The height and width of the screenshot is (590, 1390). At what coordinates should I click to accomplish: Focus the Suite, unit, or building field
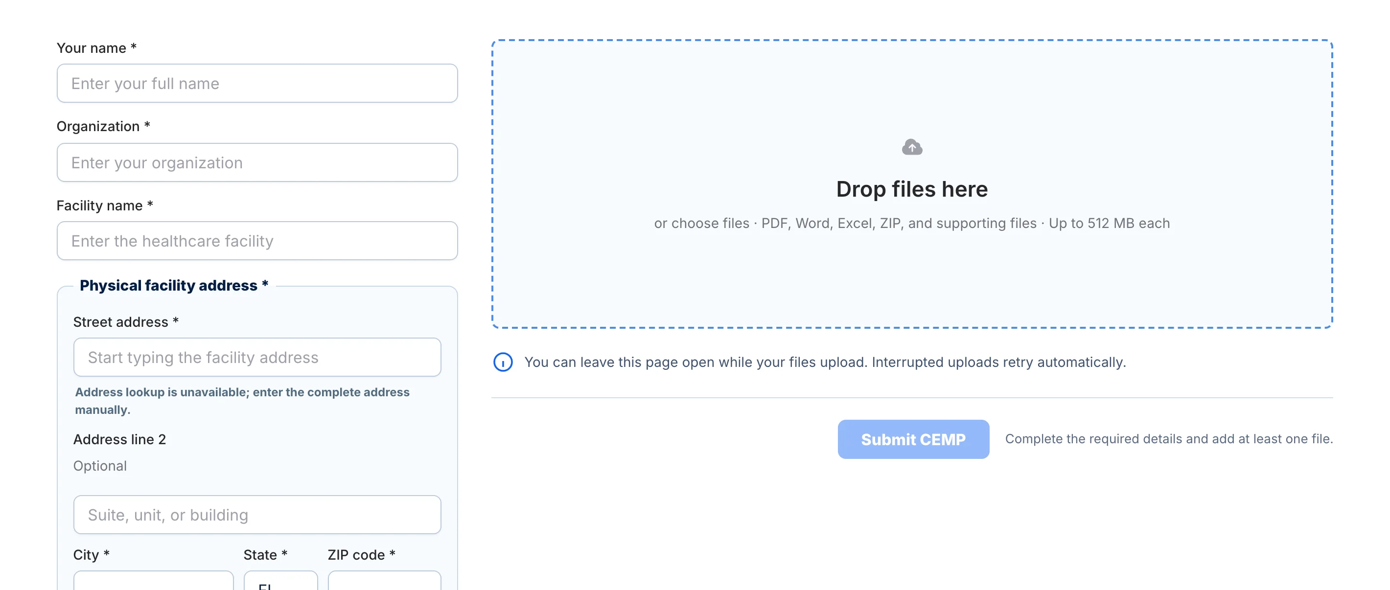tap(257, 515)
